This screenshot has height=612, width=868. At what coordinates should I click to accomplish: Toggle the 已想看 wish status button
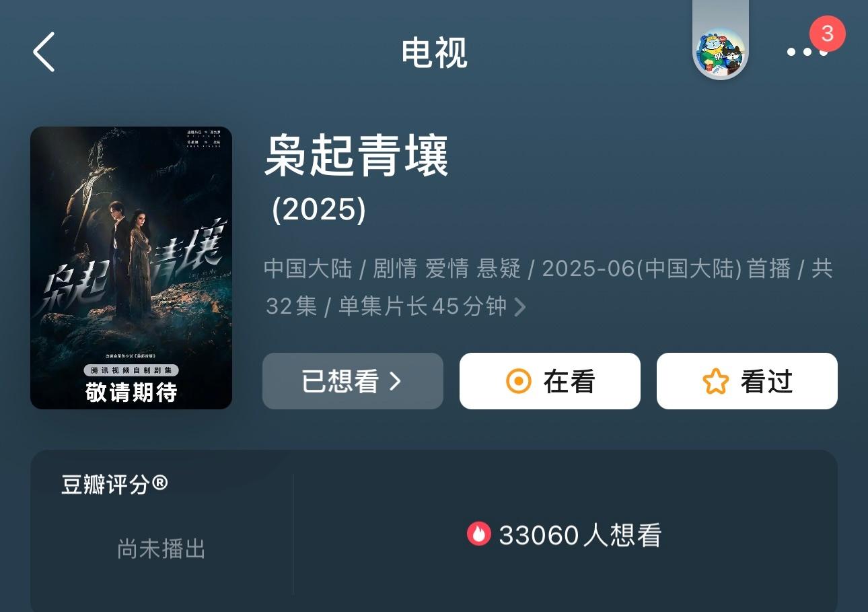(353, 381)
